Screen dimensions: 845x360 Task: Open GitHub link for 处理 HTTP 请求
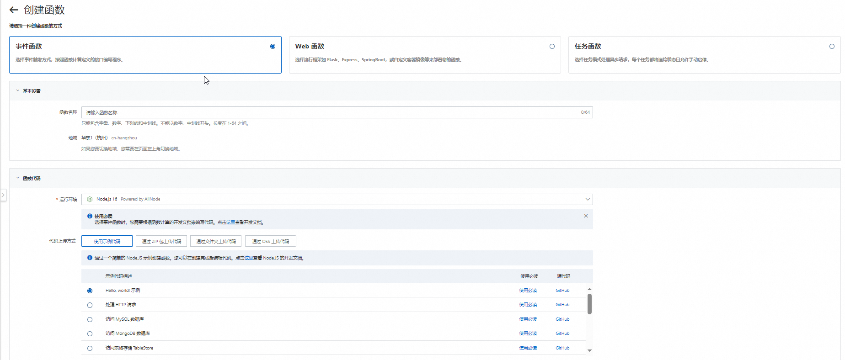click(562, 305)
